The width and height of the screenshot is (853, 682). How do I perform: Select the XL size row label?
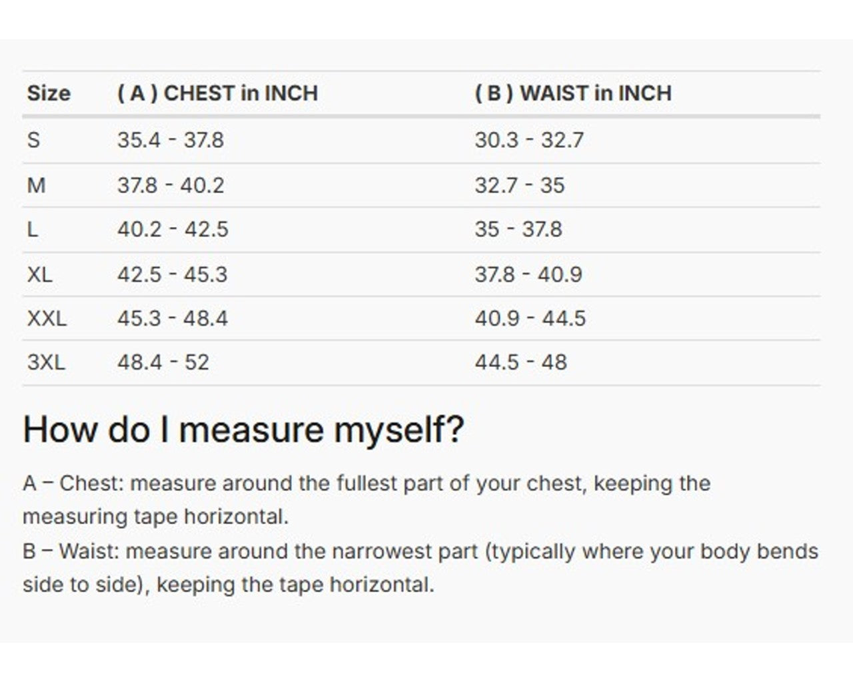39,274
